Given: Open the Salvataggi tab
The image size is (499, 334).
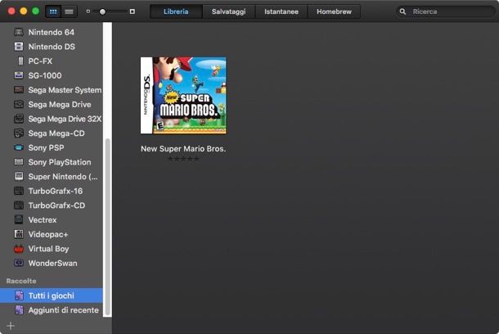Looking at the screenshot, I should point(228,11).
